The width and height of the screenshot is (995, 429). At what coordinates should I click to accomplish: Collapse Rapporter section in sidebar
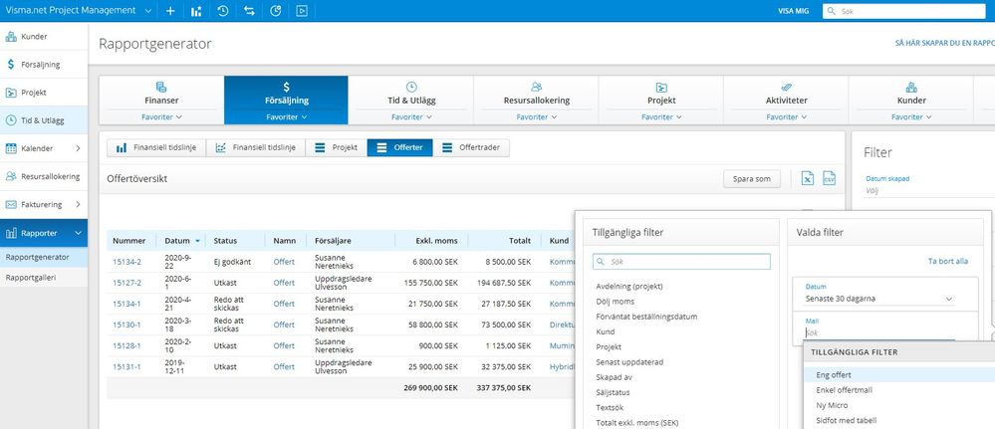(x=78, y=233)
